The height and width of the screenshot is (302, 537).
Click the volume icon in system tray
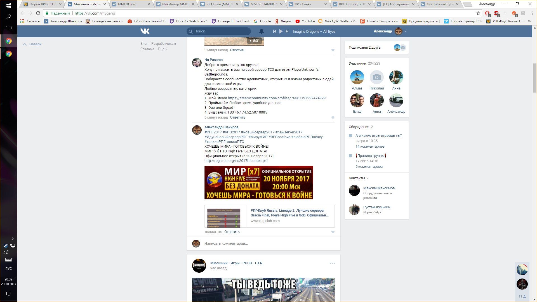tap(6, 252)
